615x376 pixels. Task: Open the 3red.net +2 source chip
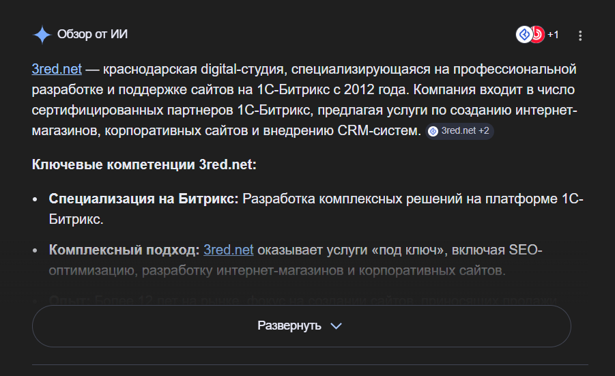[459, 131]
